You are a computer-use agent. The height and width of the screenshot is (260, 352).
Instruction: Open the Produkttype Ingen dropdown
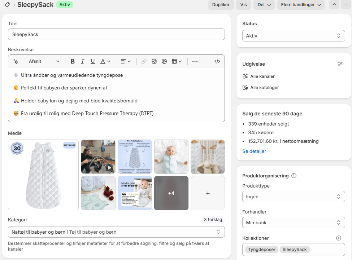pos(294,197)
